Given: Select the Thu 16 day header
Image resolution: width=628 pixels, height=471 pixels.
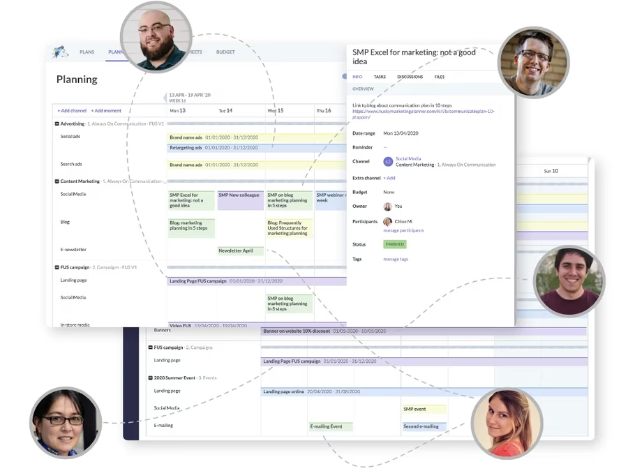Looking at the screenshot, I should (324, 110).
